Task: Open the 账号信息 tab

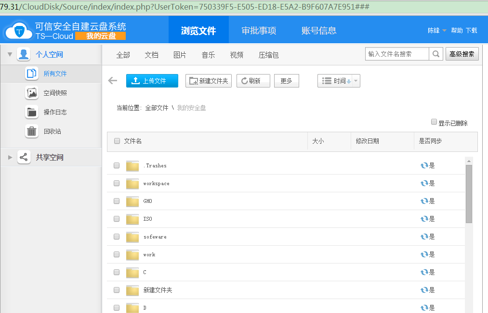Action: [319, 30]
